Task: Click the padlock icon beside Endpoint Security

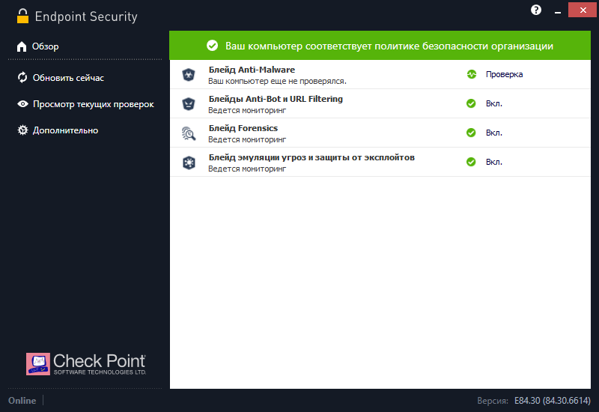Action: coord(23,15)
